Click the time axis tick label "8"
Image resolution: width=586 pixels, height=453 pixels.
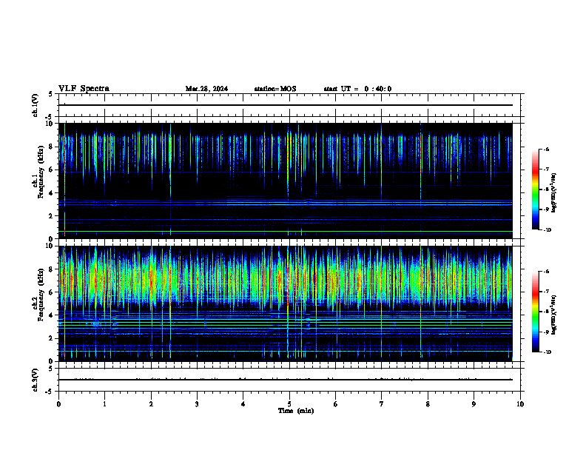[428, 404]
